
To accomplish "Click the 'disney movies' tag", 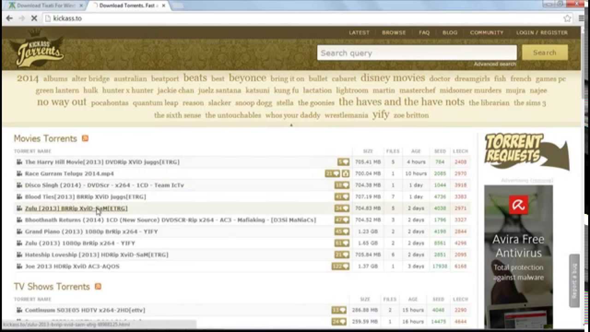I will (393, 78).
